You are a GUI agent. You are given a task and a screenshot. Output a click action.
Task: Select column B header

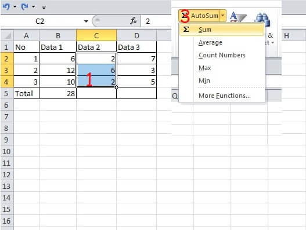pos(57,35)
